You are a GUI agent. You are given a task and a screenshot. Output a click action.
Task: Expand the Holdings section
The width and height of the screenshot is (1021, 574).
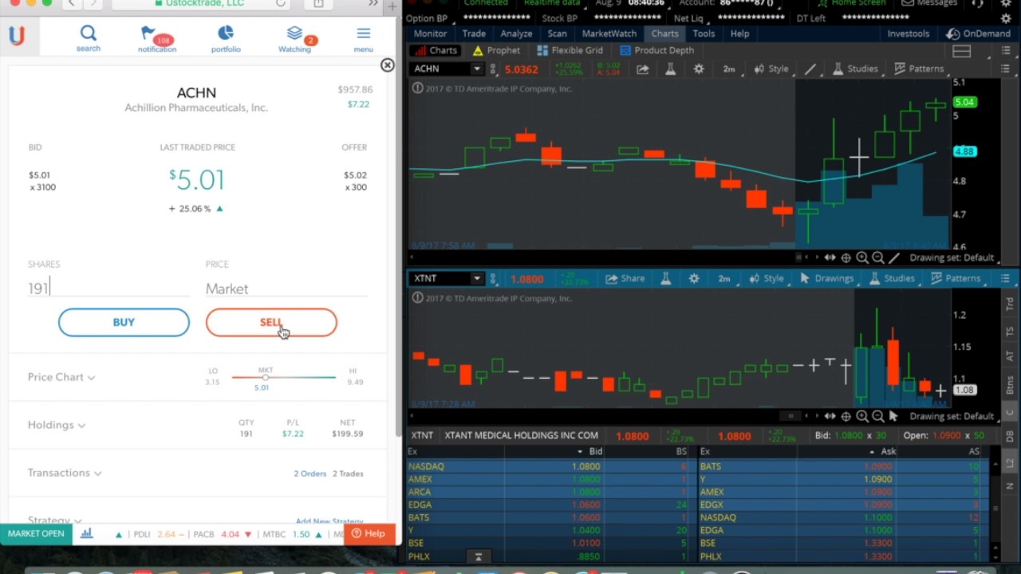pyautogui.click(x=57, y=425)
